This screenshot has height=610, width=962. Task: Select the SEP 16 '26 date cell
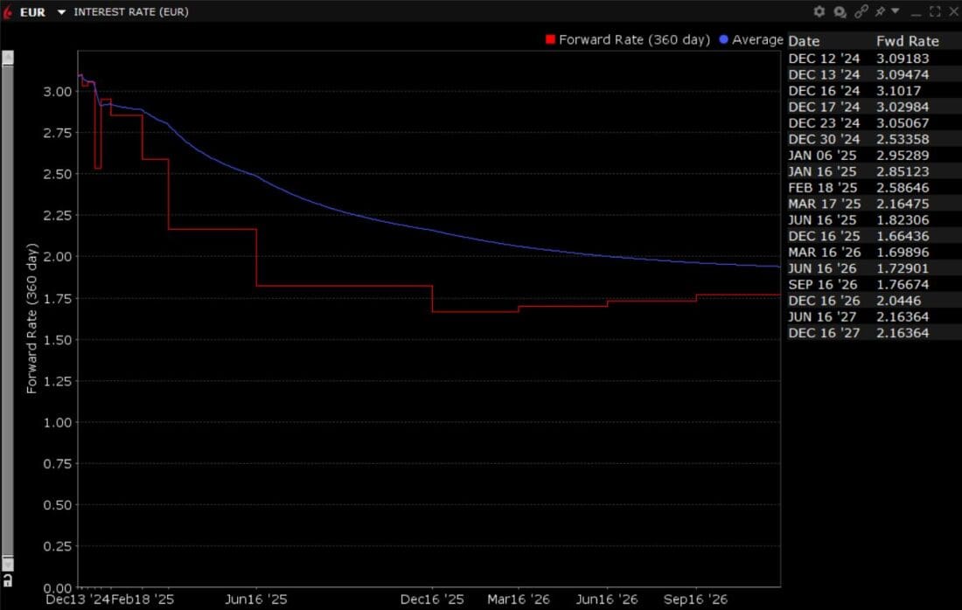823,284
